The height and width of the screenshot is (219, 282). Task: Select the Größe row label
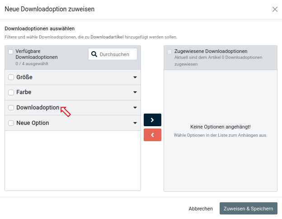(24, 77)
